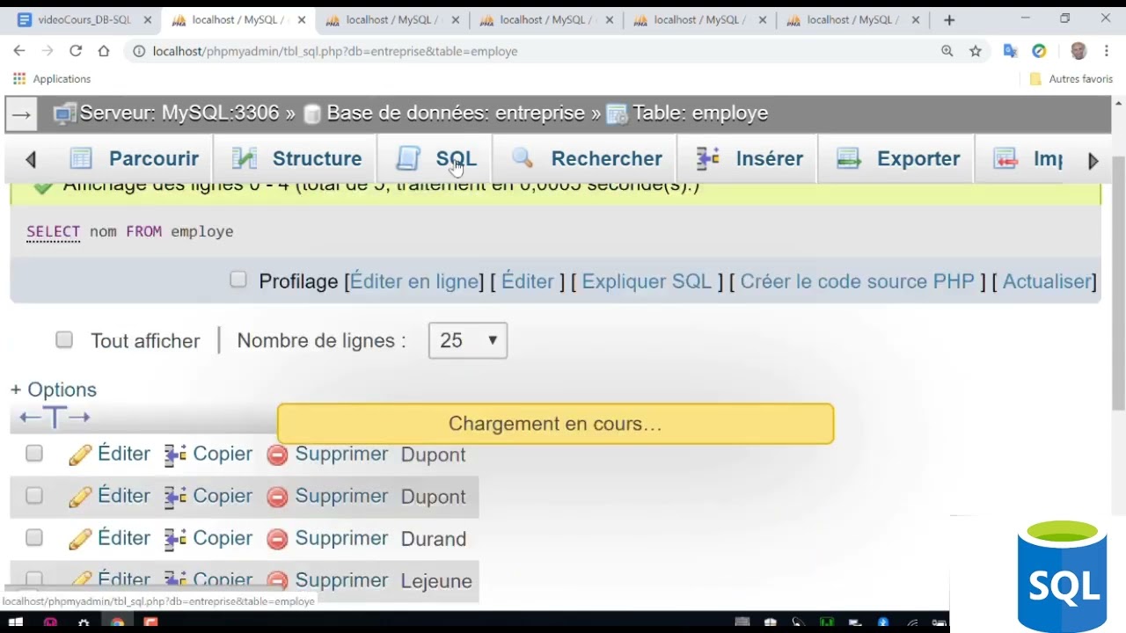This screenshot has width=1126, height=633.
Task: Open the browser home page icon
Action: pos(104,51)
